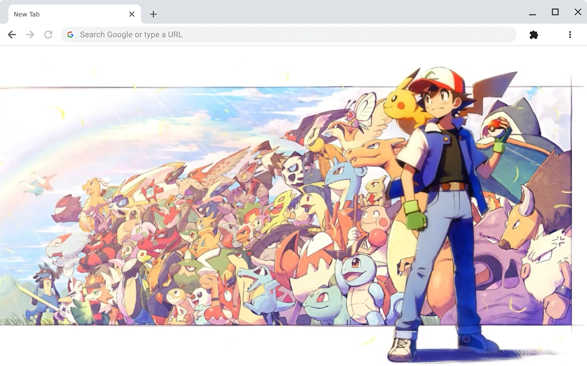
Task: Minimize the browser window
Action: tap(532, 11)
